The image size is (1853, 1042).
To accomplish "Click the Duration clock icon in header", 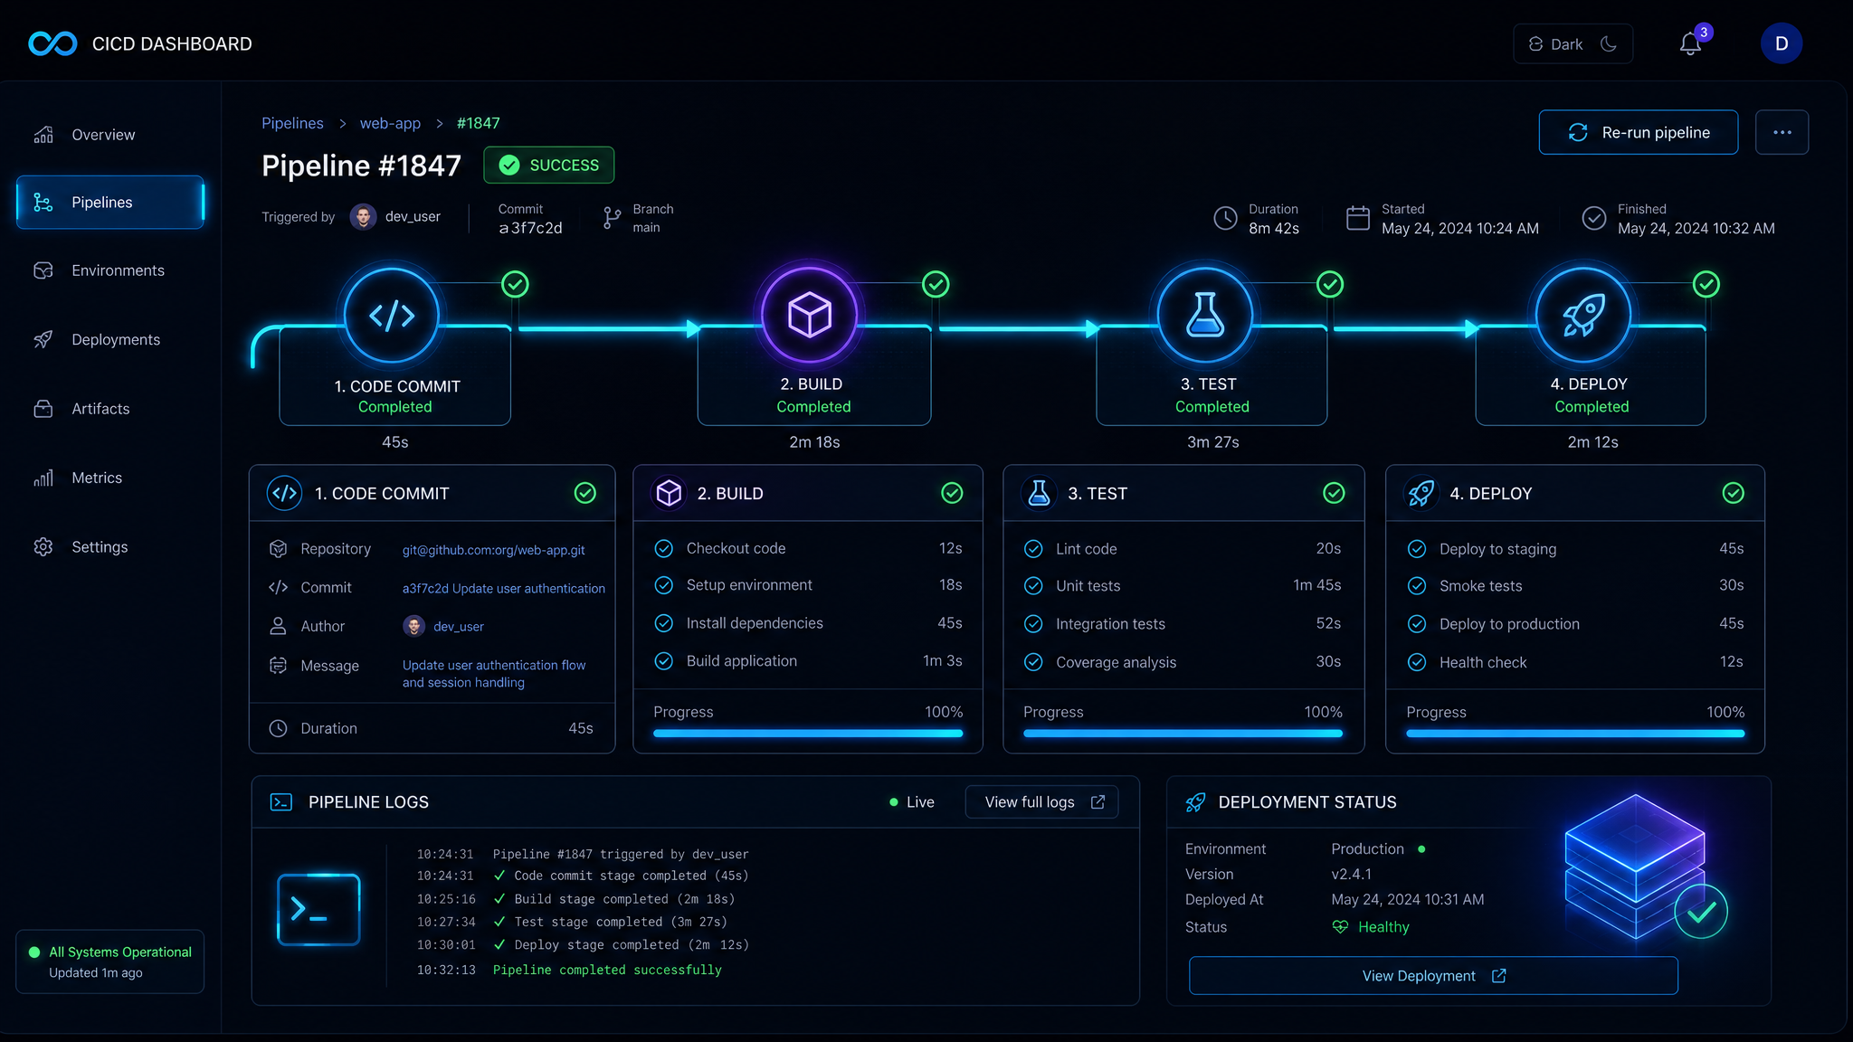I will point(1225,218).
